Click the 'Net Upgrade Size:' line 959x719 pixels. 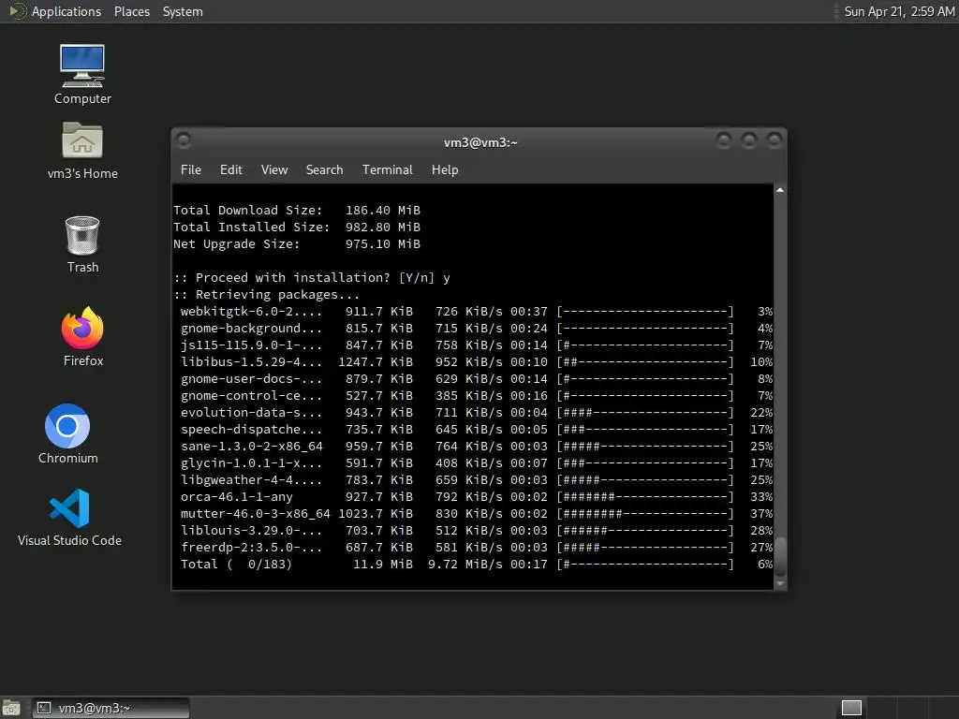click(297, 244)
